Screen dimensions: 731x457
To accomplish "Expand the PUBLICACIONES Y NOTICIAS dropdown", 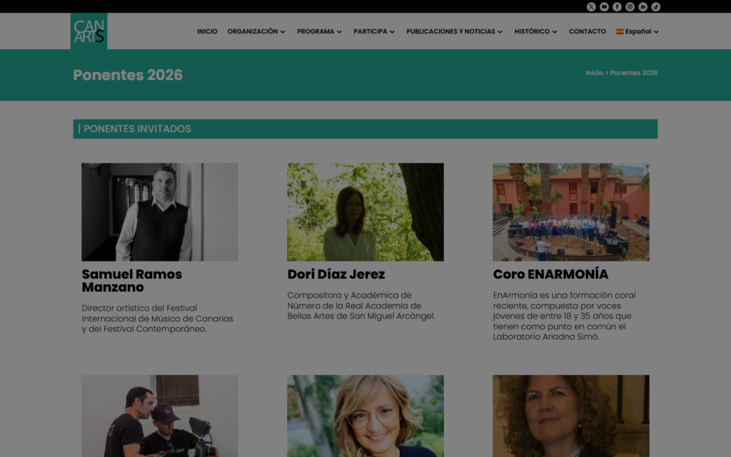I will 455,31.
